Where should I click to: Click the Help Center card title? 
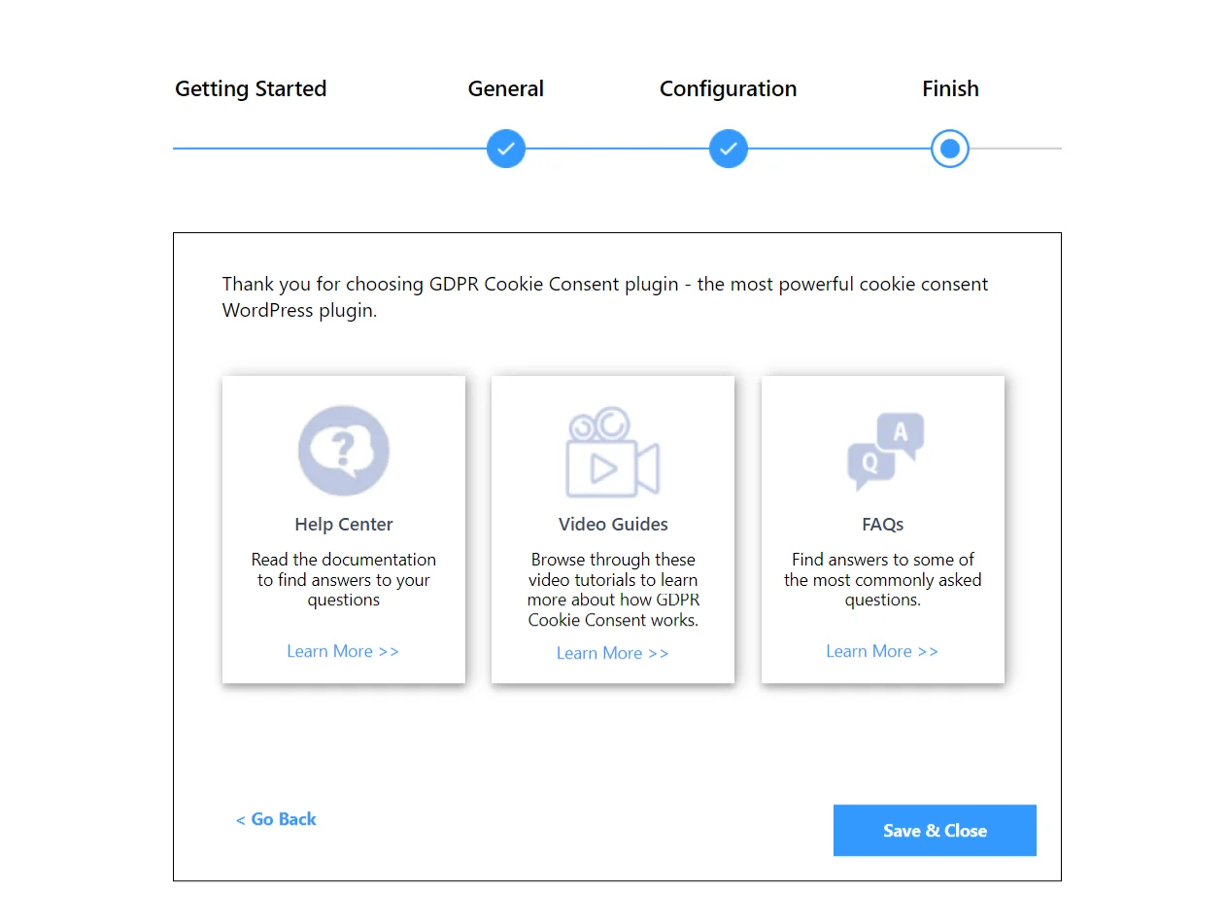point(344,524)
